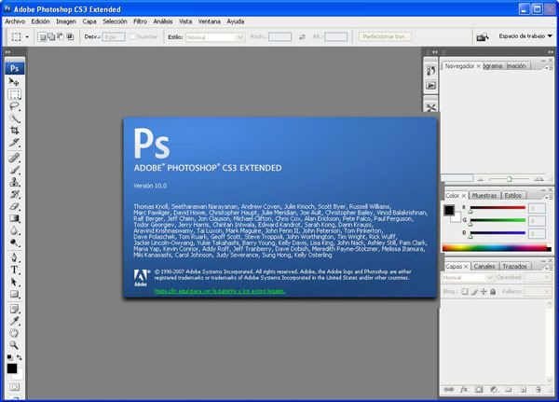
Task: Open the Imagen menu
Action: pyautogui.click(x=66, y=21)
